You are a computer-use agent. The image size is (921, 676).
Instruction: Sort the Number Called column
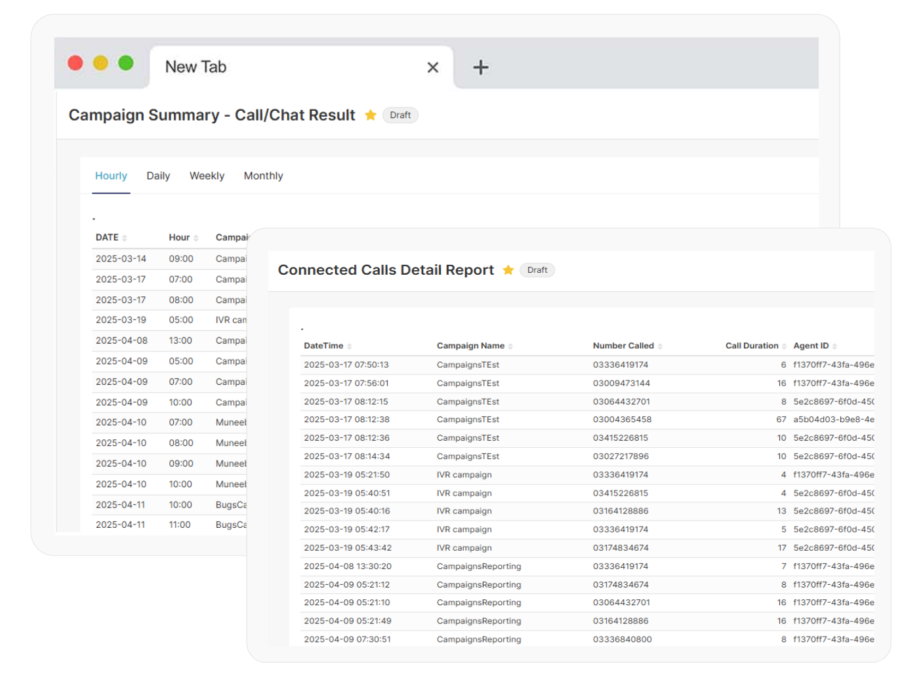pos(660,346)
